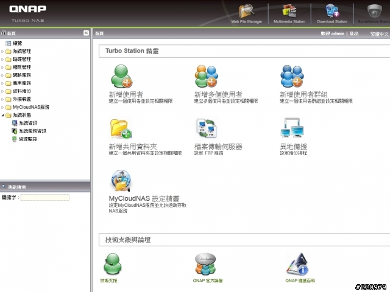Click the 技術支援 text link
Screen dimensions: 390x292
click(x=108, y=280)
